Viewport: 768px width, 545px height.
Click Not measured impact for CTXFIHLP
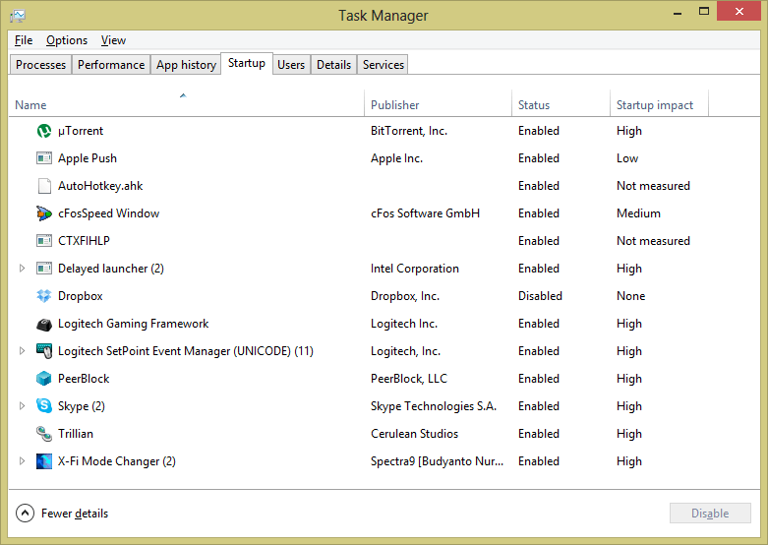653,241
